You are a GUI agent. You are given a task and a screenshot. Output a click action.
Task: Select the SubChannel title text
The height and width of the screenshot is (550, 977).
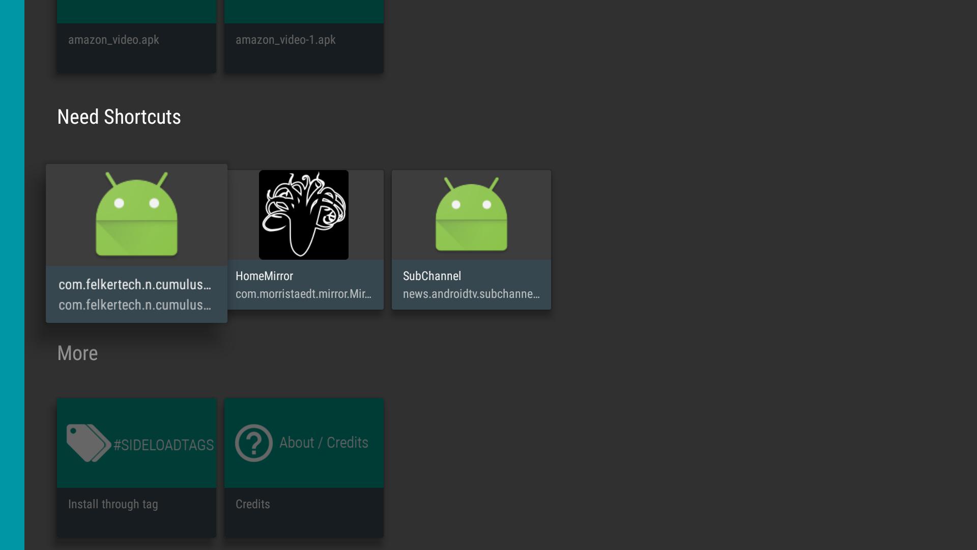pyautogui.click(x=432, y=276)
